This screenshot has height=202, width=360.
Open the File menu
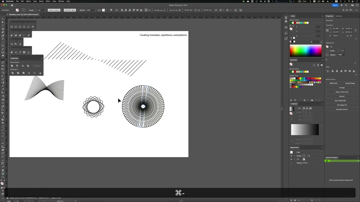tap(17, 1)
